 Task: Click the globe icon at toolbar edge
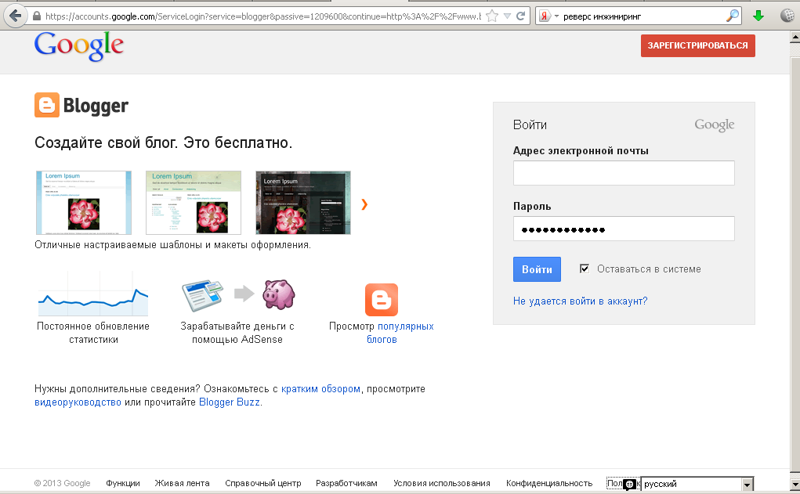tap(789, 16)
